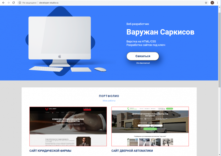The height and width of the screenshot is (156, 221).
Task: Click the page vertical scrollbar thumb
Action: pos(219,50)
